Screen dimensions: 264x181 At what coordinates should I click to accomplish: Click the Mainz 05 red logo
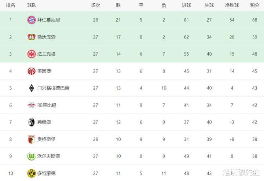[x=32, y=71]
